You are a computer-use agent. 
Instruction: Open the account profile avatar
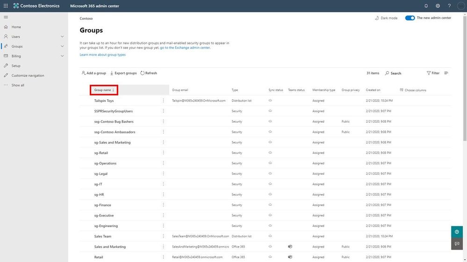click(x=461, y=6)
